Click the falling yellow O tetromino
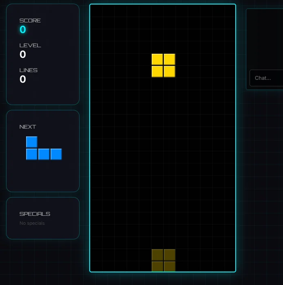The width and height of the screenshot is (283, 285). (x=164, y=66)
